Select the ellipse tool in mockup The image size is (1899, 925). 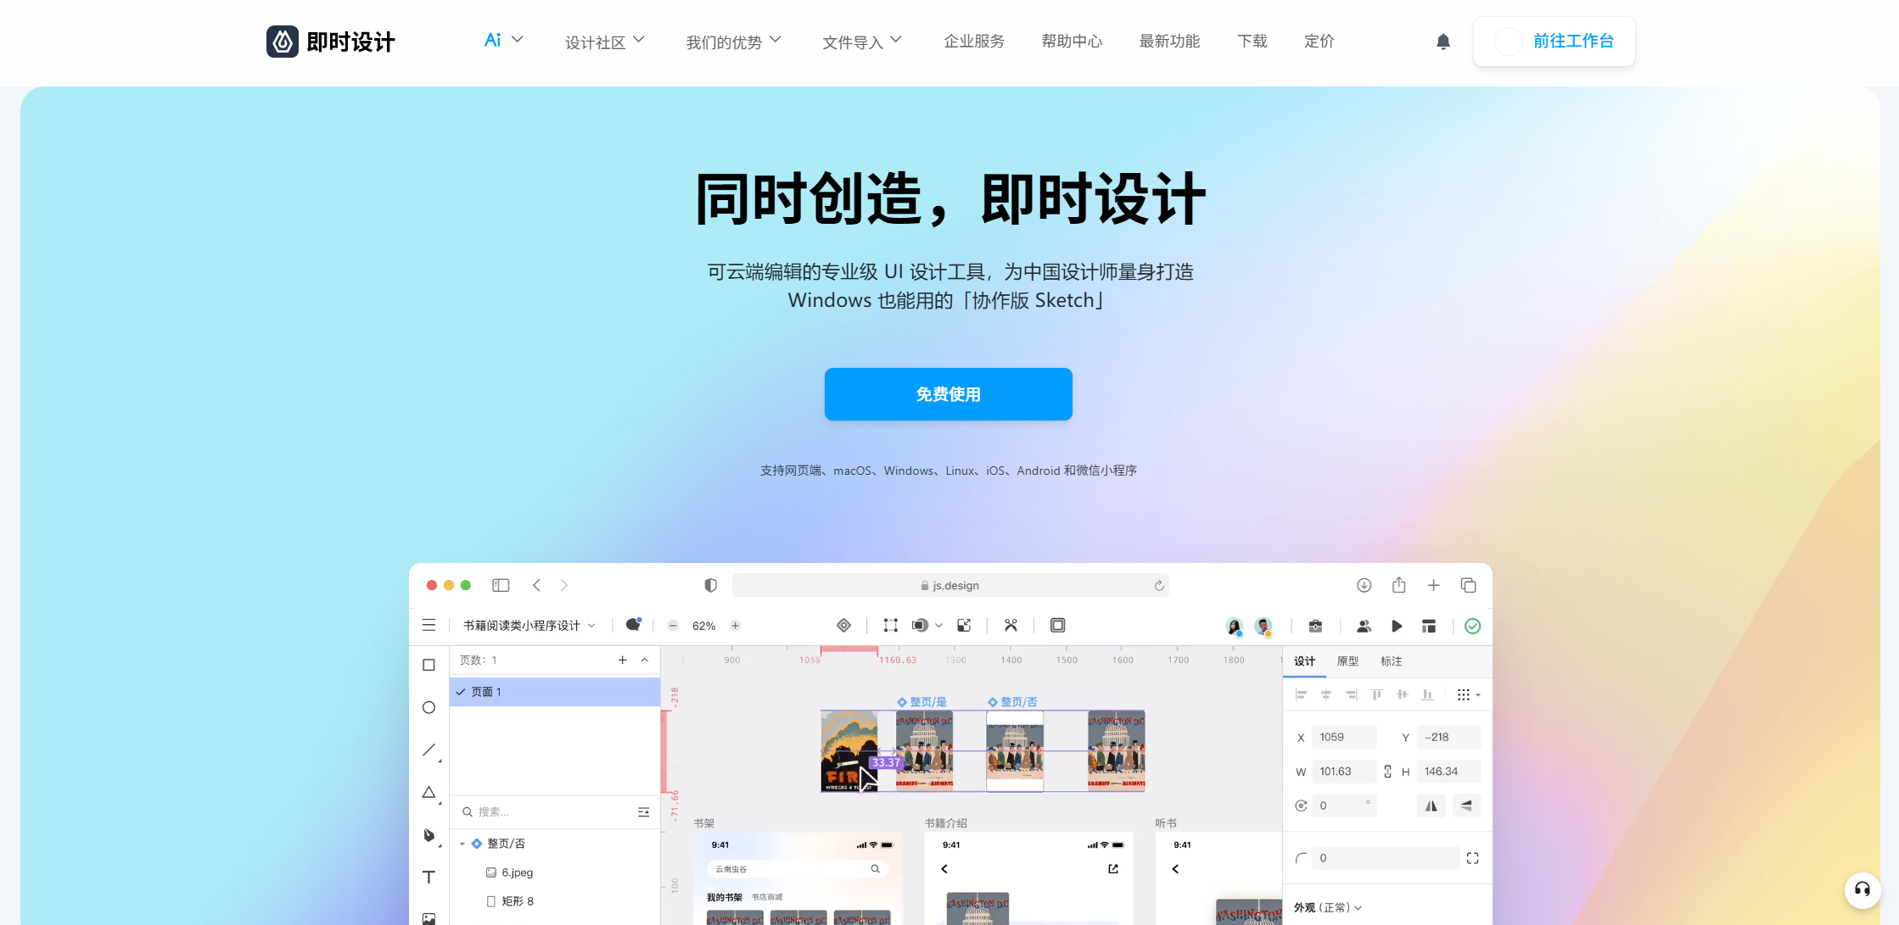(x=429, y=708)
